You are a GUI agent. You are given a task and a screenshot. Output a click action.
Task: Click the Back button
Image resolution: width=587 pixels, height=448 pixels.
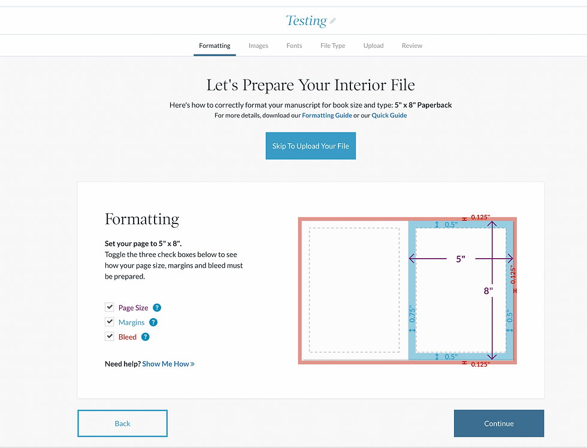coord(122,423)
